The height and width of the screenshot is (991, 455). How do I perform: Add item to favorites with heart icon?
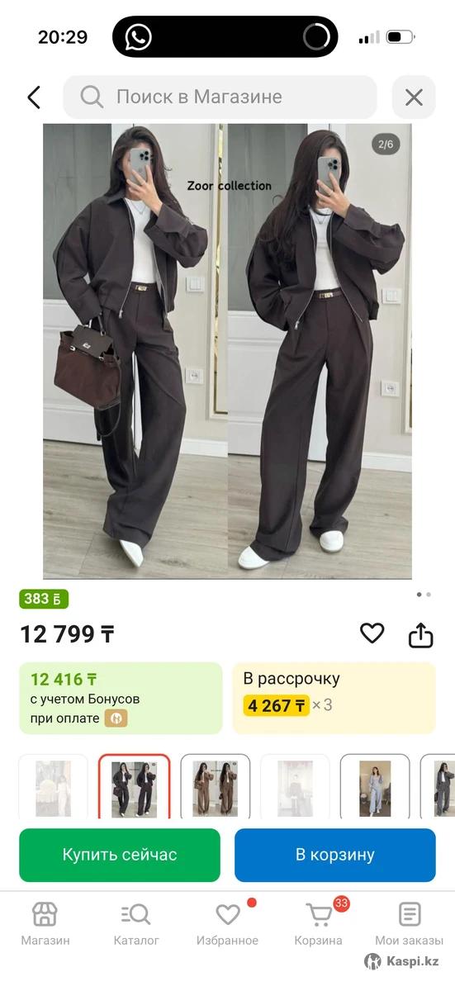(372, 633)
